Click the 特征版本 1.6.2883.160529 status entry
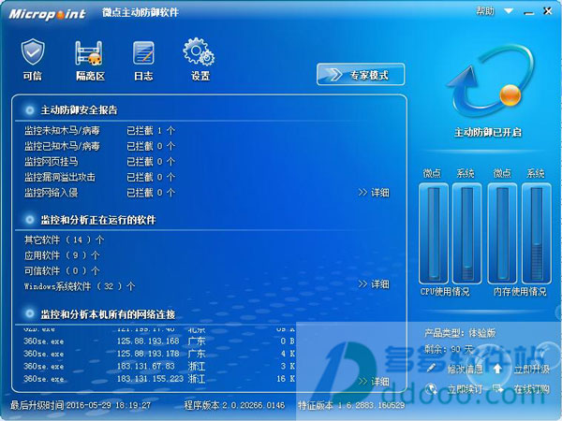The width and height of the screenshot is (562, 421). click(351, 405)
